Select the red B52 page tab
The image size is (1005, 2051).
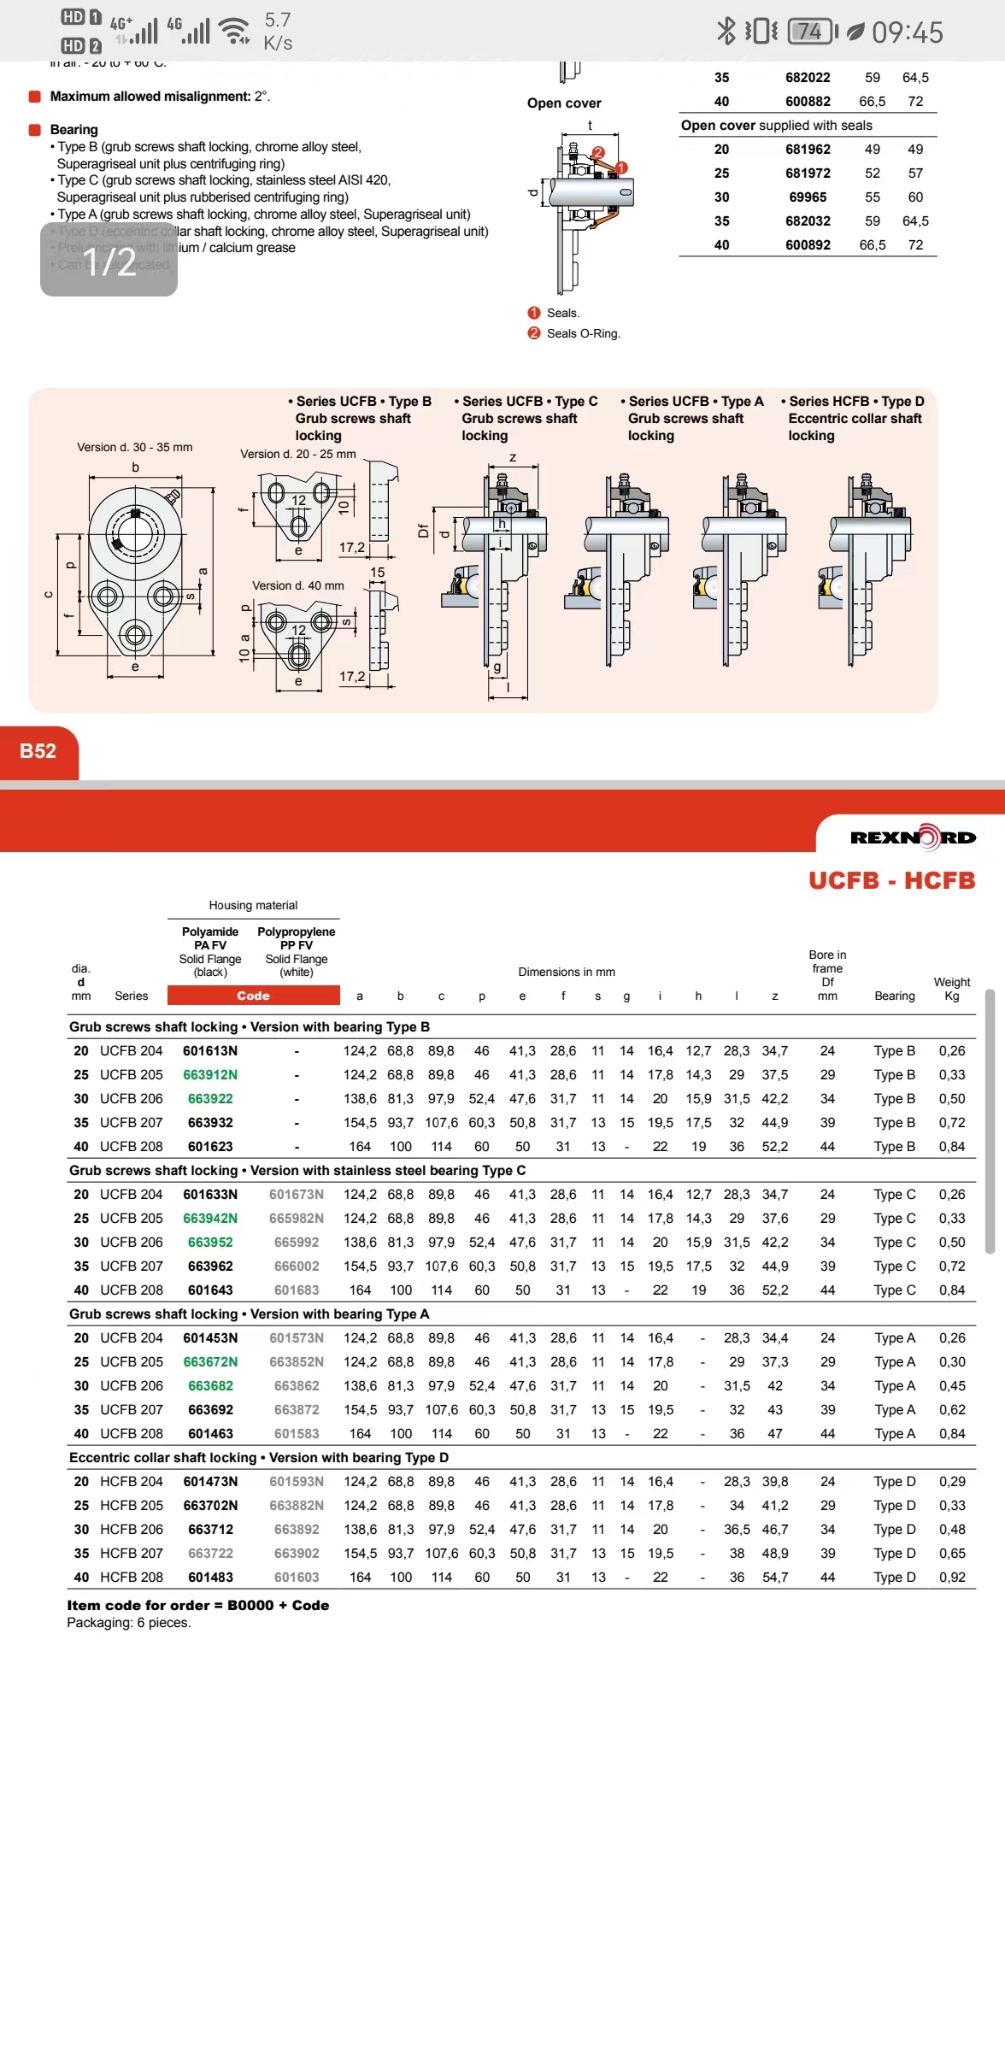coord(38,751)
